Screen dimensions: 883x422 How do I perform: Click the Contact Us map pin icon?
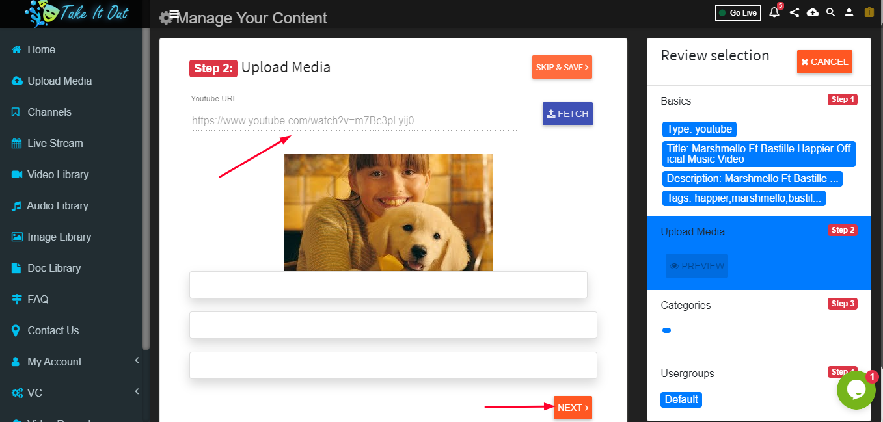16,330
